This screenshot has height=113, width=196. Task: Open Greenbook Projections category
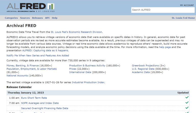click(145, 66)
